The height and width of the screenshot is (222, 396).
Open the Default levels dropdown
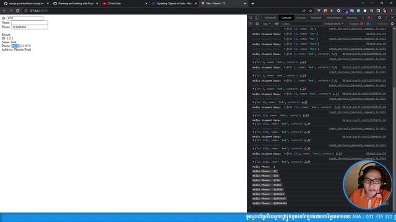click(x=334, y=23)
